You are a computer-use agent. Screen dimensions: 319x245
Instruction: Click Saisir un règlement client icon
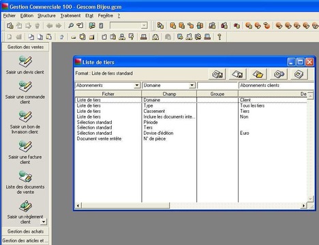tap(25, 206)
